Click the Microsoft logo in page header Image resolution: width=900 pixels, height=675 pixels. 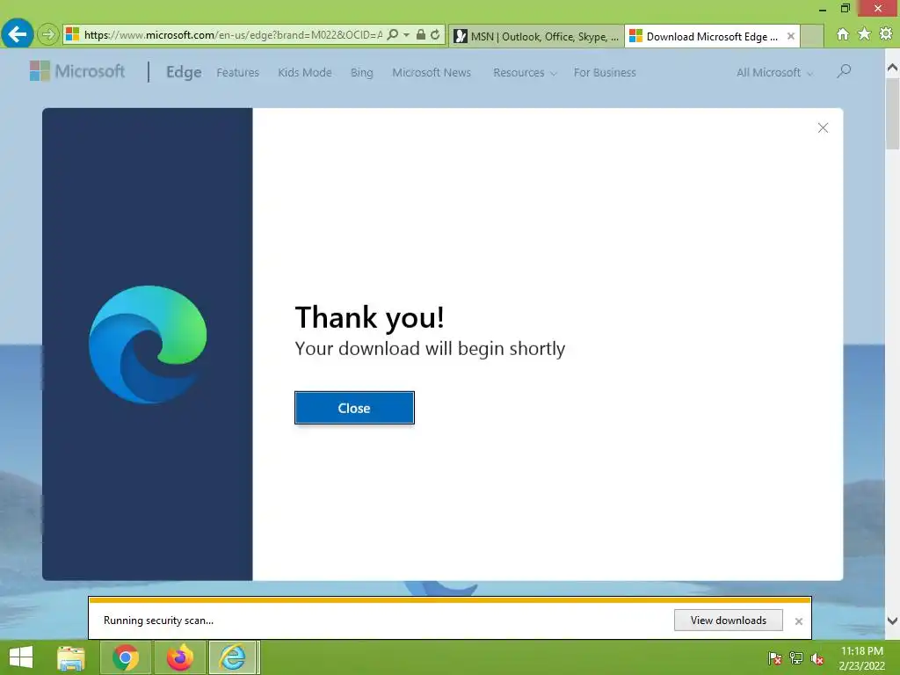[77, 71]
